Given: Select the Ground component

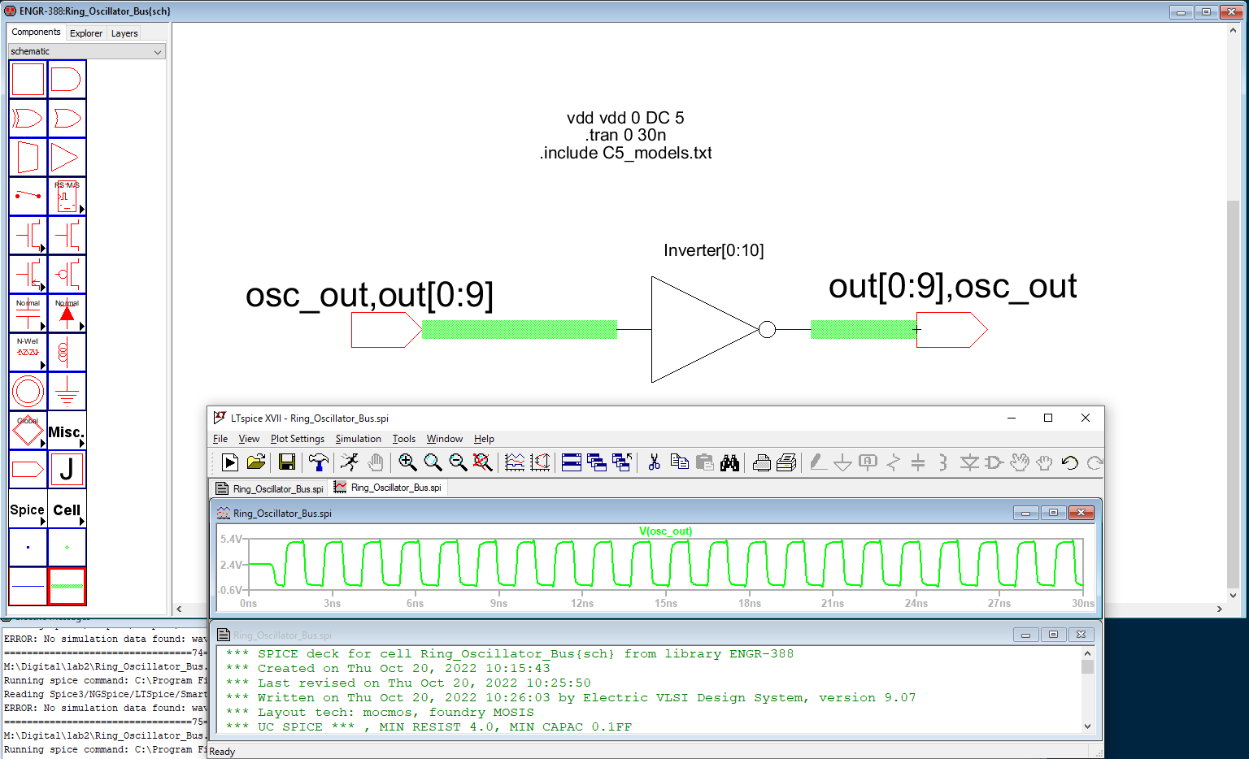Looking at the screenshot, I should pyautogui.click(x=67, y=392).
